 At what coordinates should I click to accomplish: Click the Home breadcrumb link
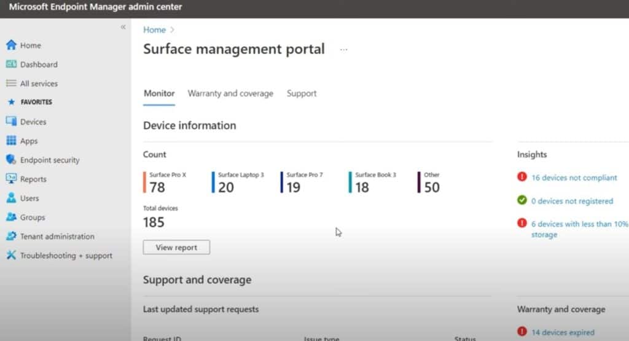point(154,29)
